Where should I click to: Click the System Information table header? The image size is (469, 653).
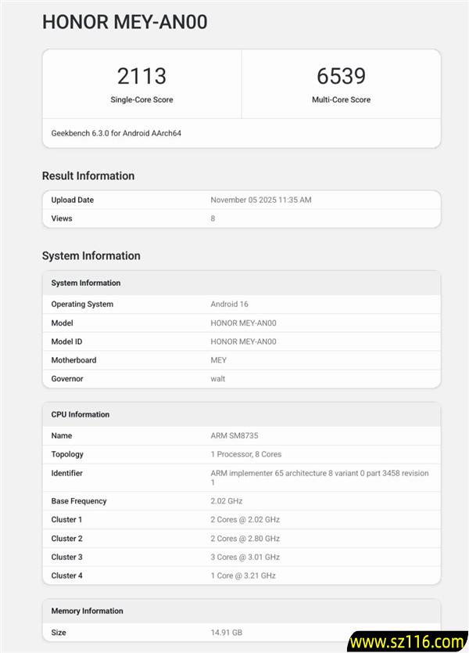coord(86,283)
